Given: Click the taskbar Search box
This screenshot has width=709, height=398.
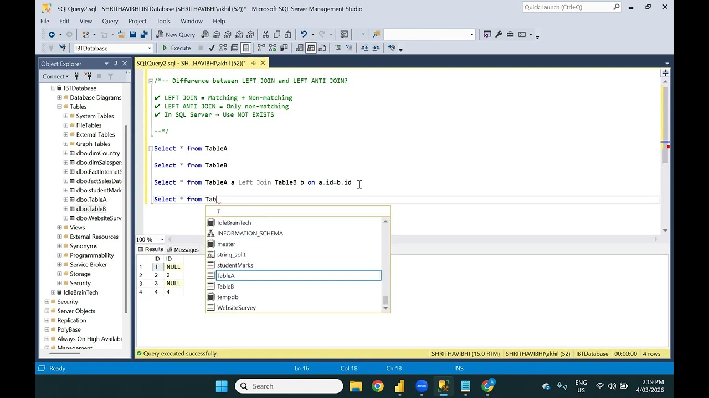Looking at the screenshot, I should tap(289, 386).
